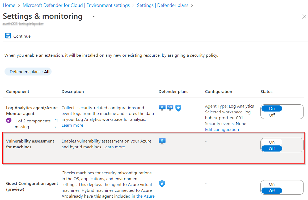
Task: Enable Vulnerability assessment for machines
Action: point(272,142)
